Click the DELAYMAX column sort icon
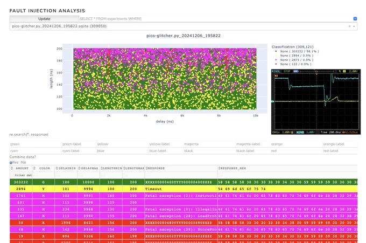 coord(79,168)
